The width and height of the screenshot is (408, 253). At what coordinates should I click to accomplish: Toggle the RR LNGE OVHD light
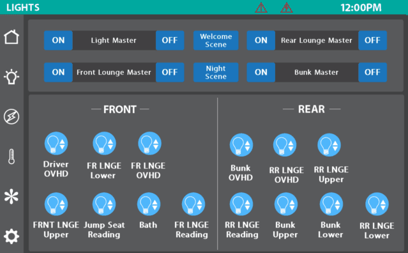tap(285, 145)
